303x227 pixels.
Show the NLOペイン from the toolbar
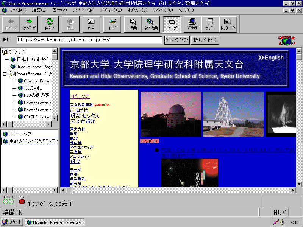click(x=228, y=24)
